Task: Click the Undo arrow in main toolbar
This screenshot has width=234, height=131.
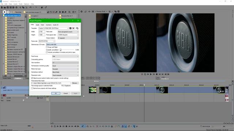Action: click(30, 7)
